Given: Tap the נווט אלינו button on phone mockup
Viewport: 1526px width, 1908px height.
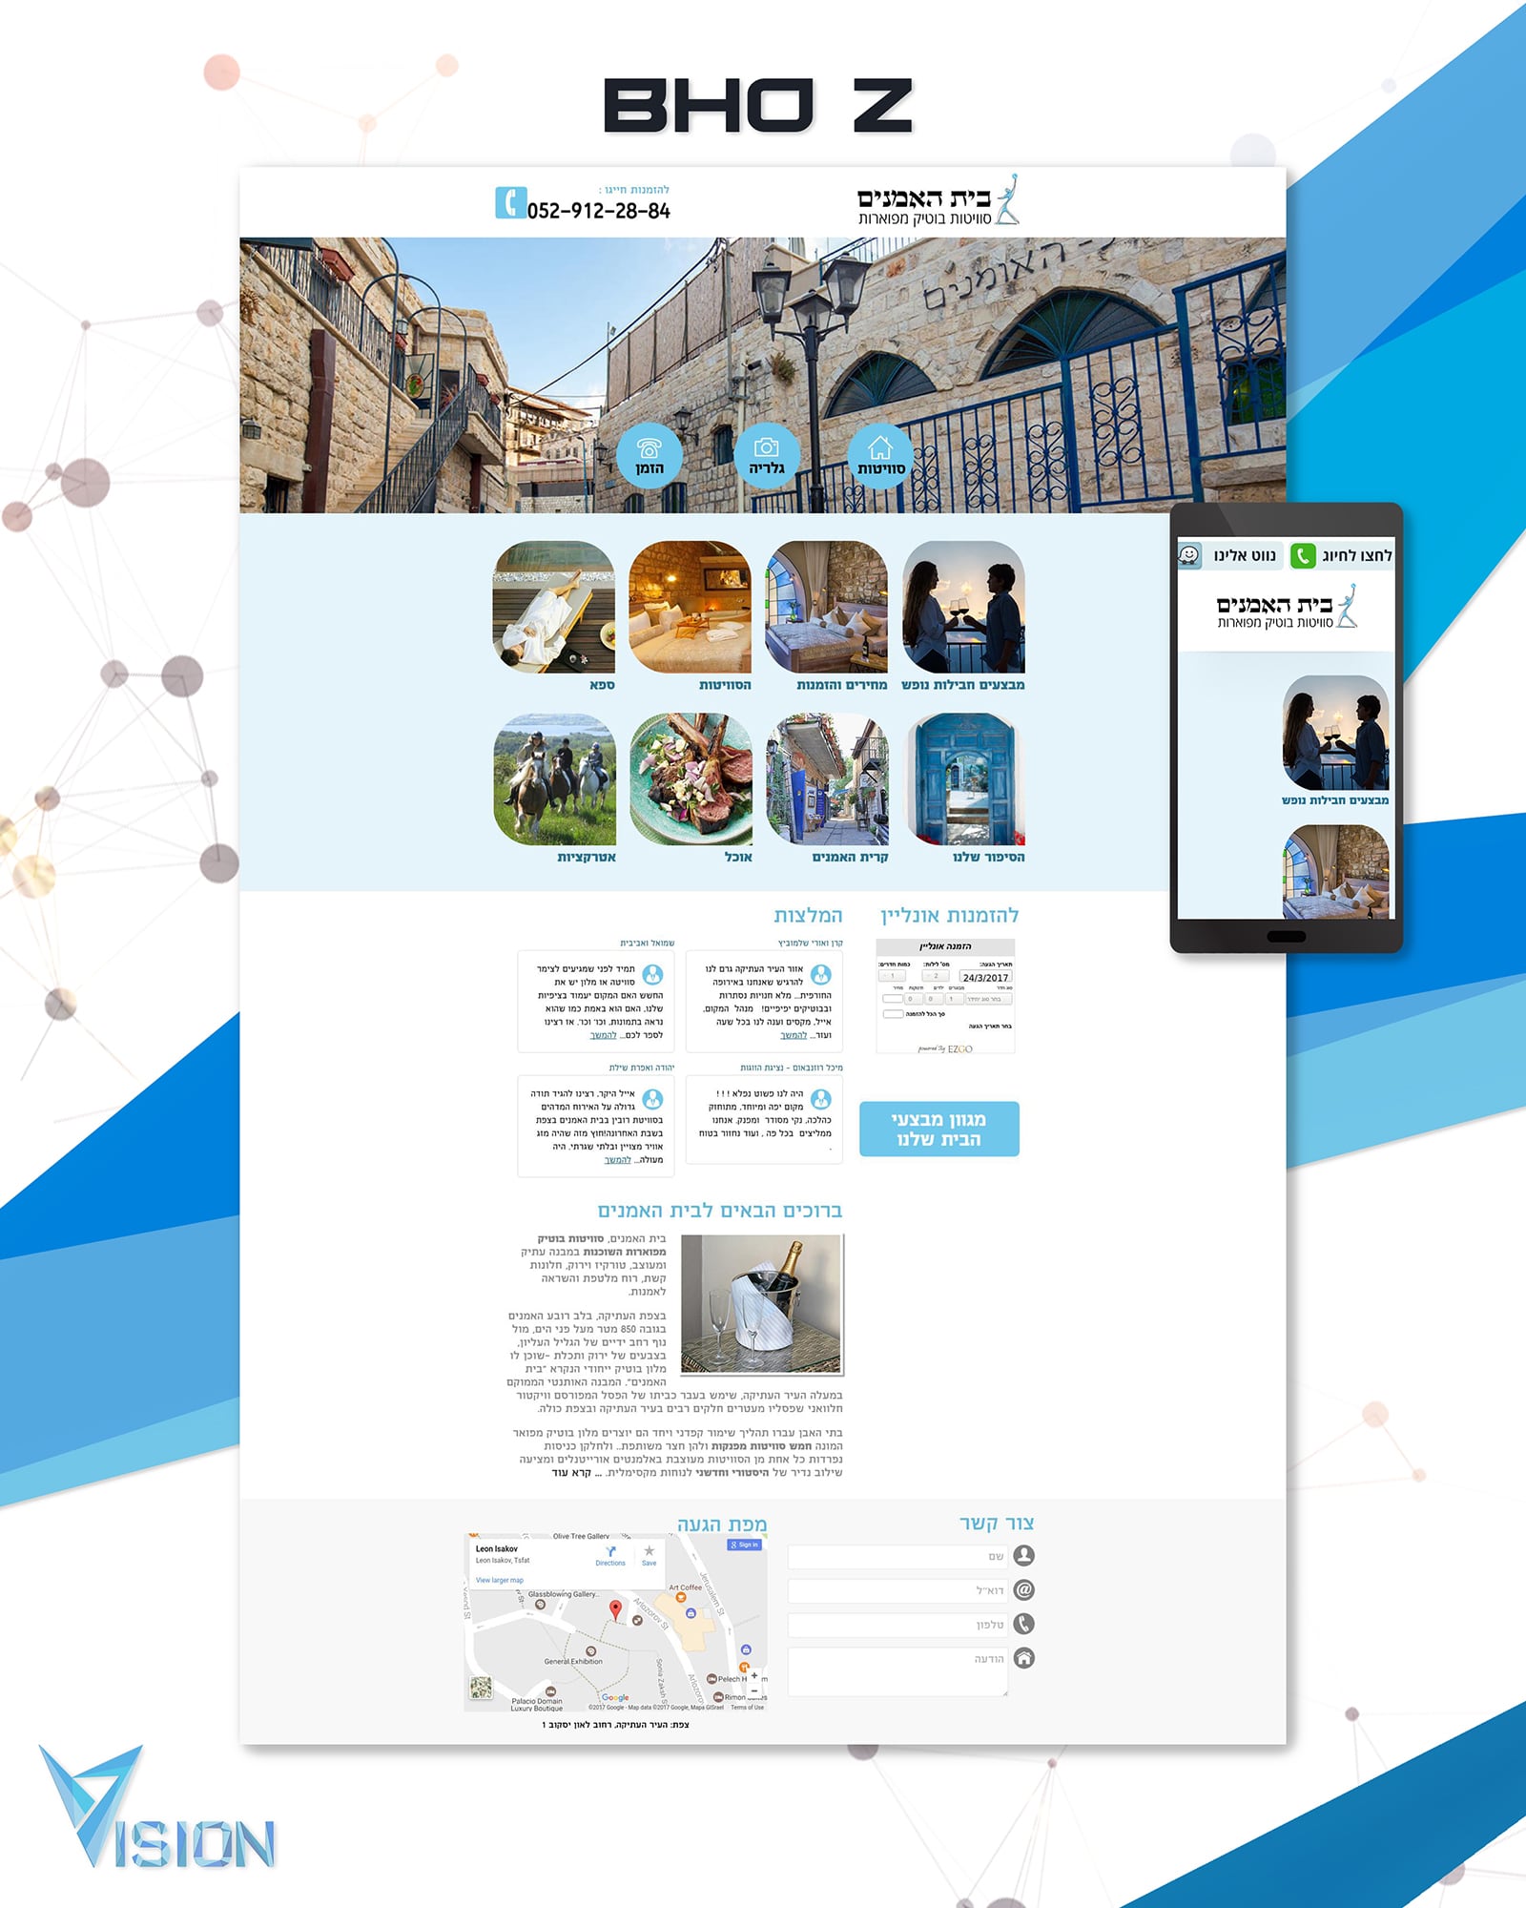Looking at the screenshot, I should 1228,555.
